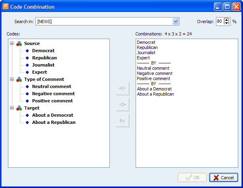Select Positive comment in the codes tree
Viewport: 243px width, 188px height.
[x=52, y=101]
